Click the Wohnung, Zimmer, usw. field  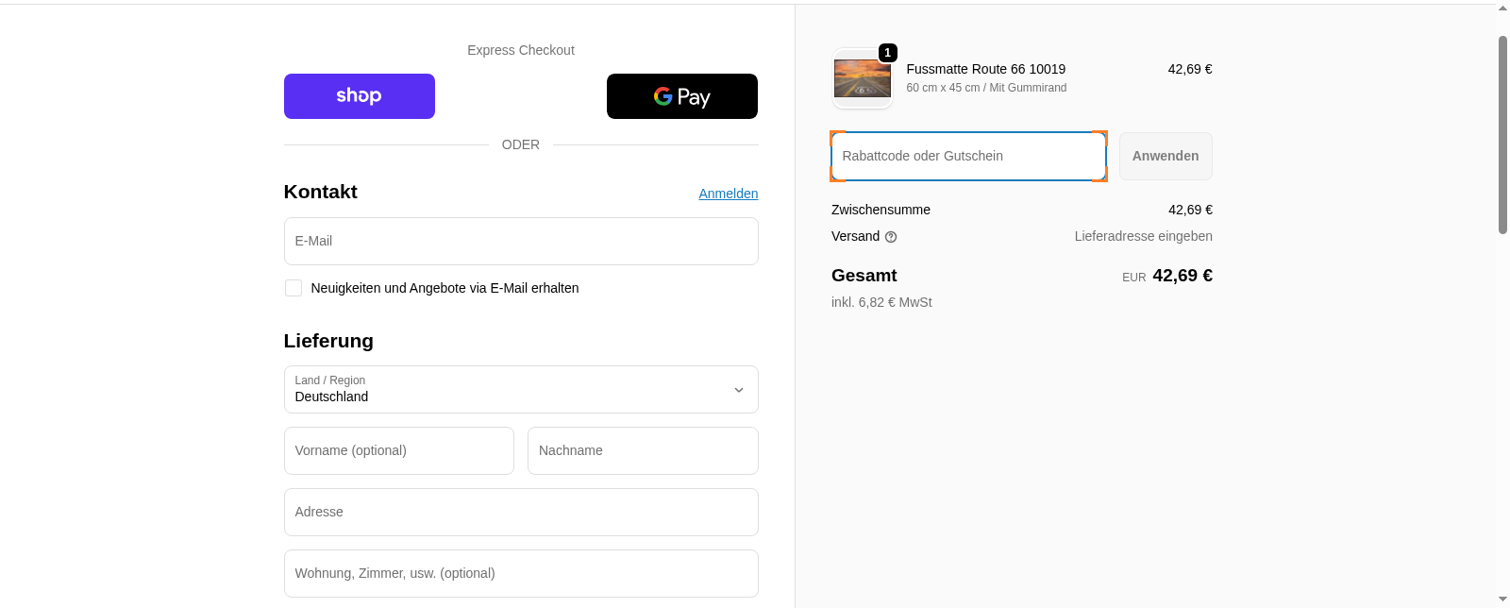[520, 573]
